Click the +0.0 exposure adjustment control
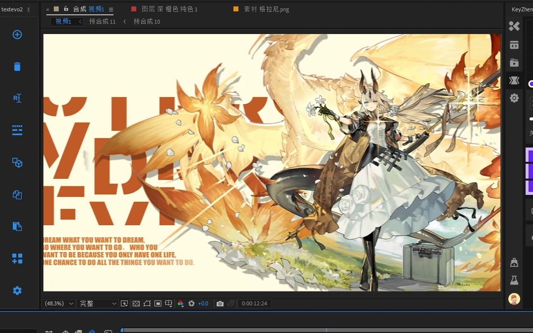The height and width of the screenshot is (333, 533). pyautogui.click(x=202, y=303)
